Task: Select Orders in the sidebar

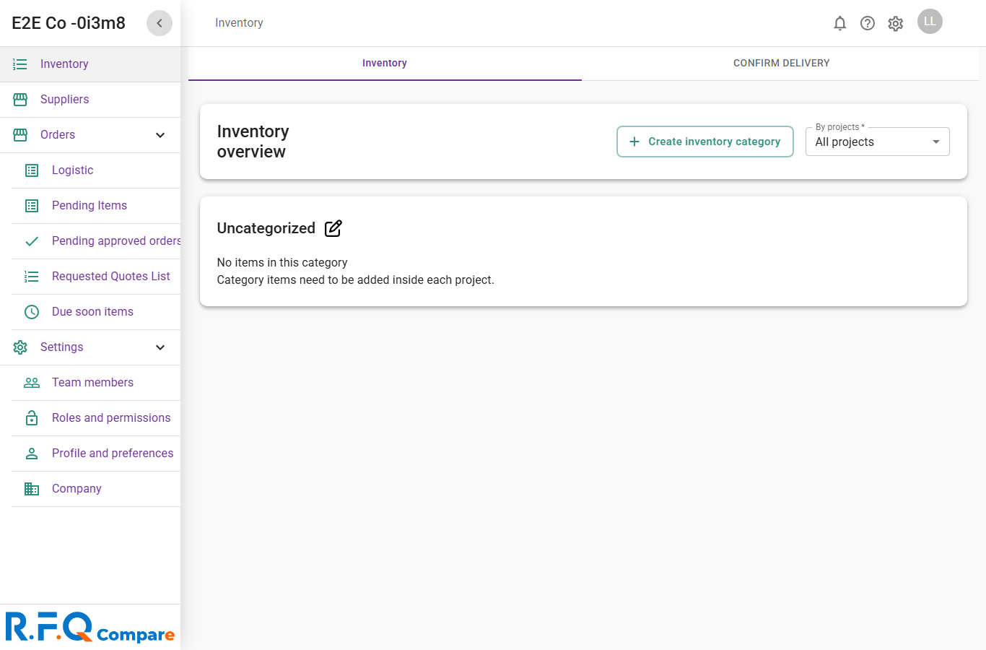Action: pyautogui.click(x=90, y=135)
